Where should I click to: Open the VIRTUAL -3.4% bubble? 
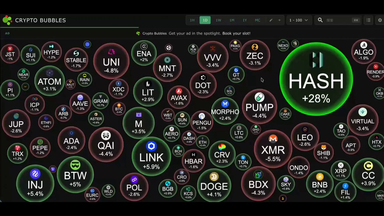point(363,120)
